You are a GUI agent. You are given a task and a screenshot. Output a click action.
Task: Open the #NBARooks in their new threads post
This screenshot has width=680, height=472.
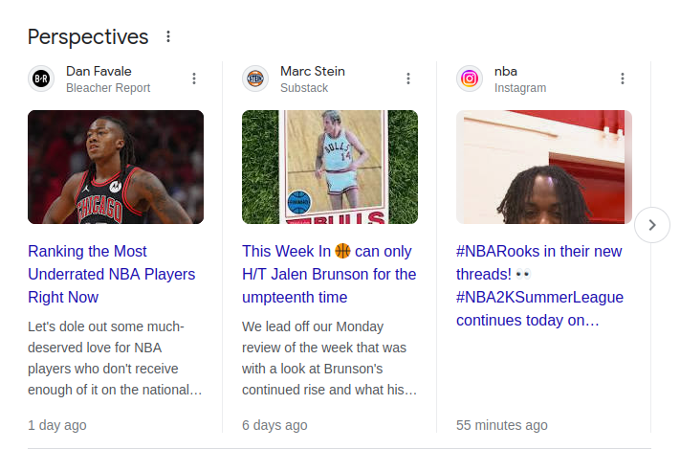point(540,285)
